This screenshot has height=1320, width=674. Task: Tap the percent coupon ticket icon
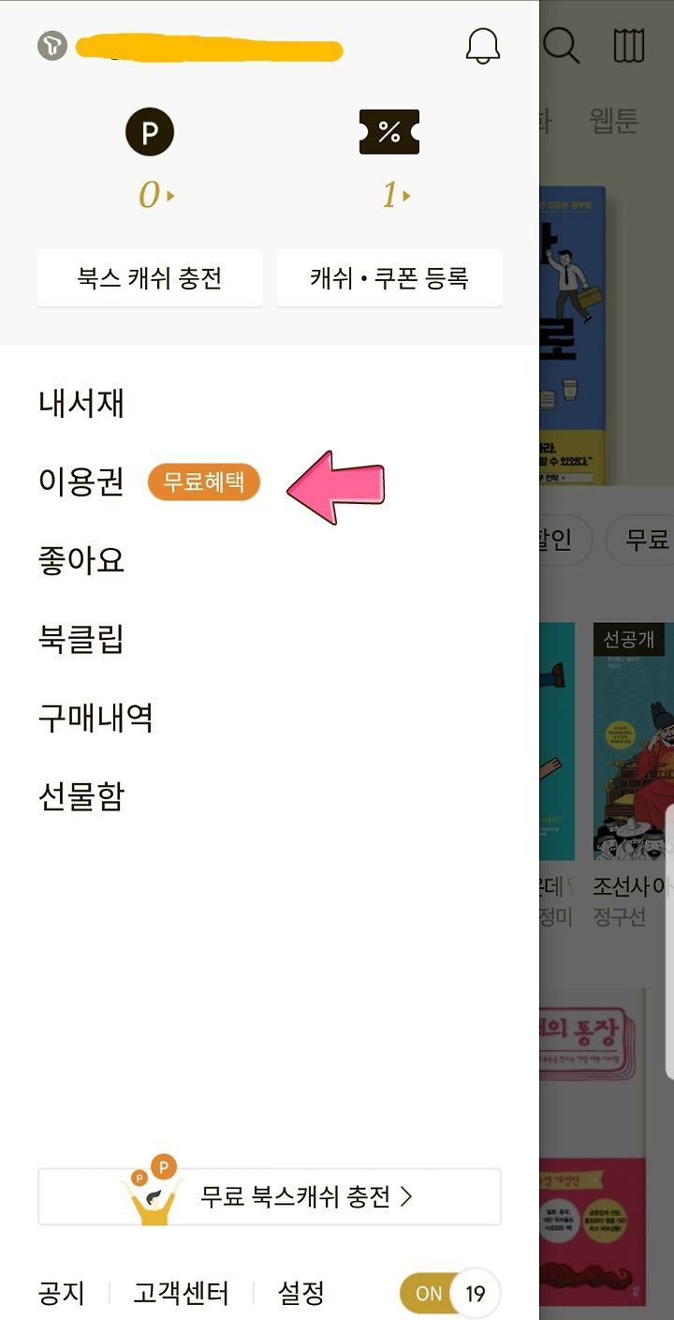(x=389, y=132)
